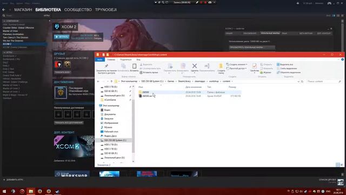
Task: Click the blue Explorer help icon
Action: tap(342, 60)
